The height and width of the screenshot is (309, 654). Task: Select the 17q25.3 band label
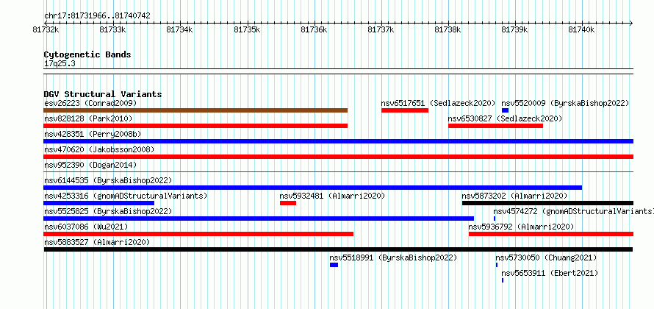pos(60,64)
